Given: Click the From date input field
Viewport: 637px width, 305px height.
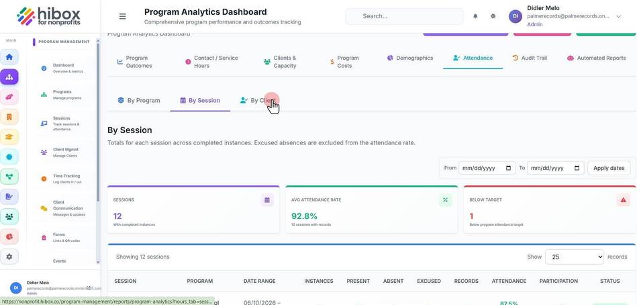Looking at the screenshot, I should [x=487, y=168].
